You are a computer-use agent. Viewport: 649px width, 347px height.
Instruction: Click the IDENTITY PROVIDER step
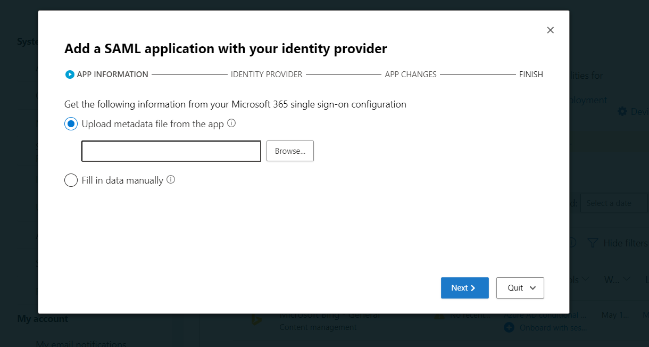pyautogui.click(x=267, y=75)
